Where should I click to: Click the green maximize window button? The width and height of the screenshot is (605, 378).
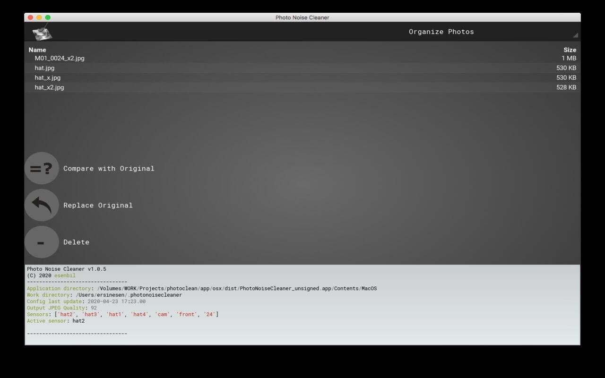tap(48, 17)
